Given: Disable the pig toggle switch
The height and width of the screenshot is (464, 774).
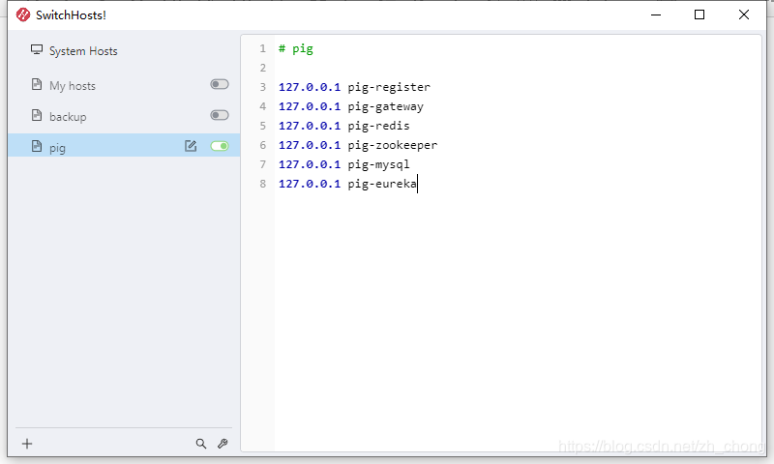Looking at the screenshot, I should pos(220,146).
